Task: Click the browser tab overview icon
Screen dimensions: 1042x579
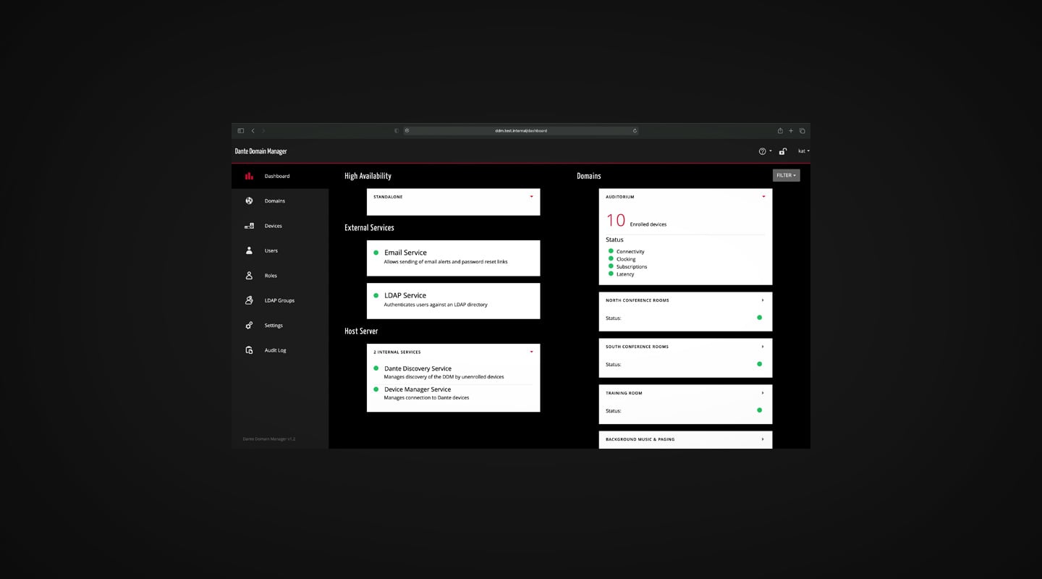Action: pyautogui.click(x=802, y=131)
